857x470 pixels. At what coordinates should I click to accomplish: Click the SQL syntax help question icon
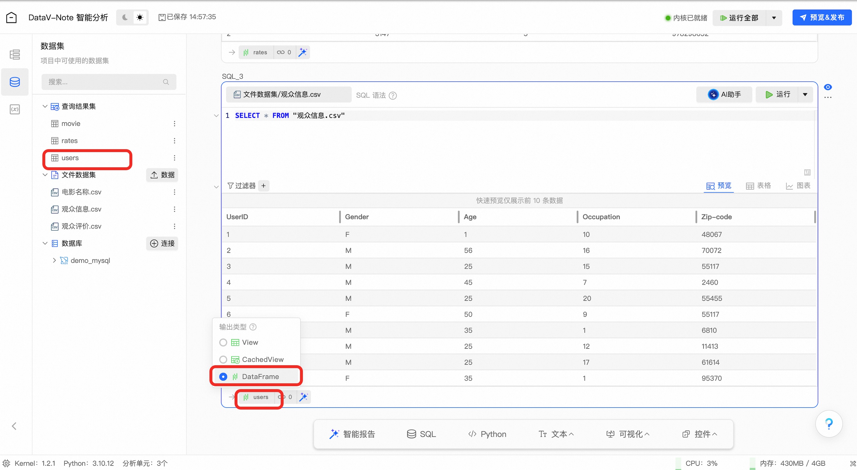[393, 95]
